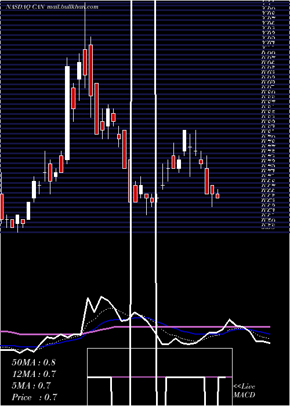Viewport: 290px width, 406px height.
Task: Click the 5MA : 0.7 value
Action: (x=31, y=386)
